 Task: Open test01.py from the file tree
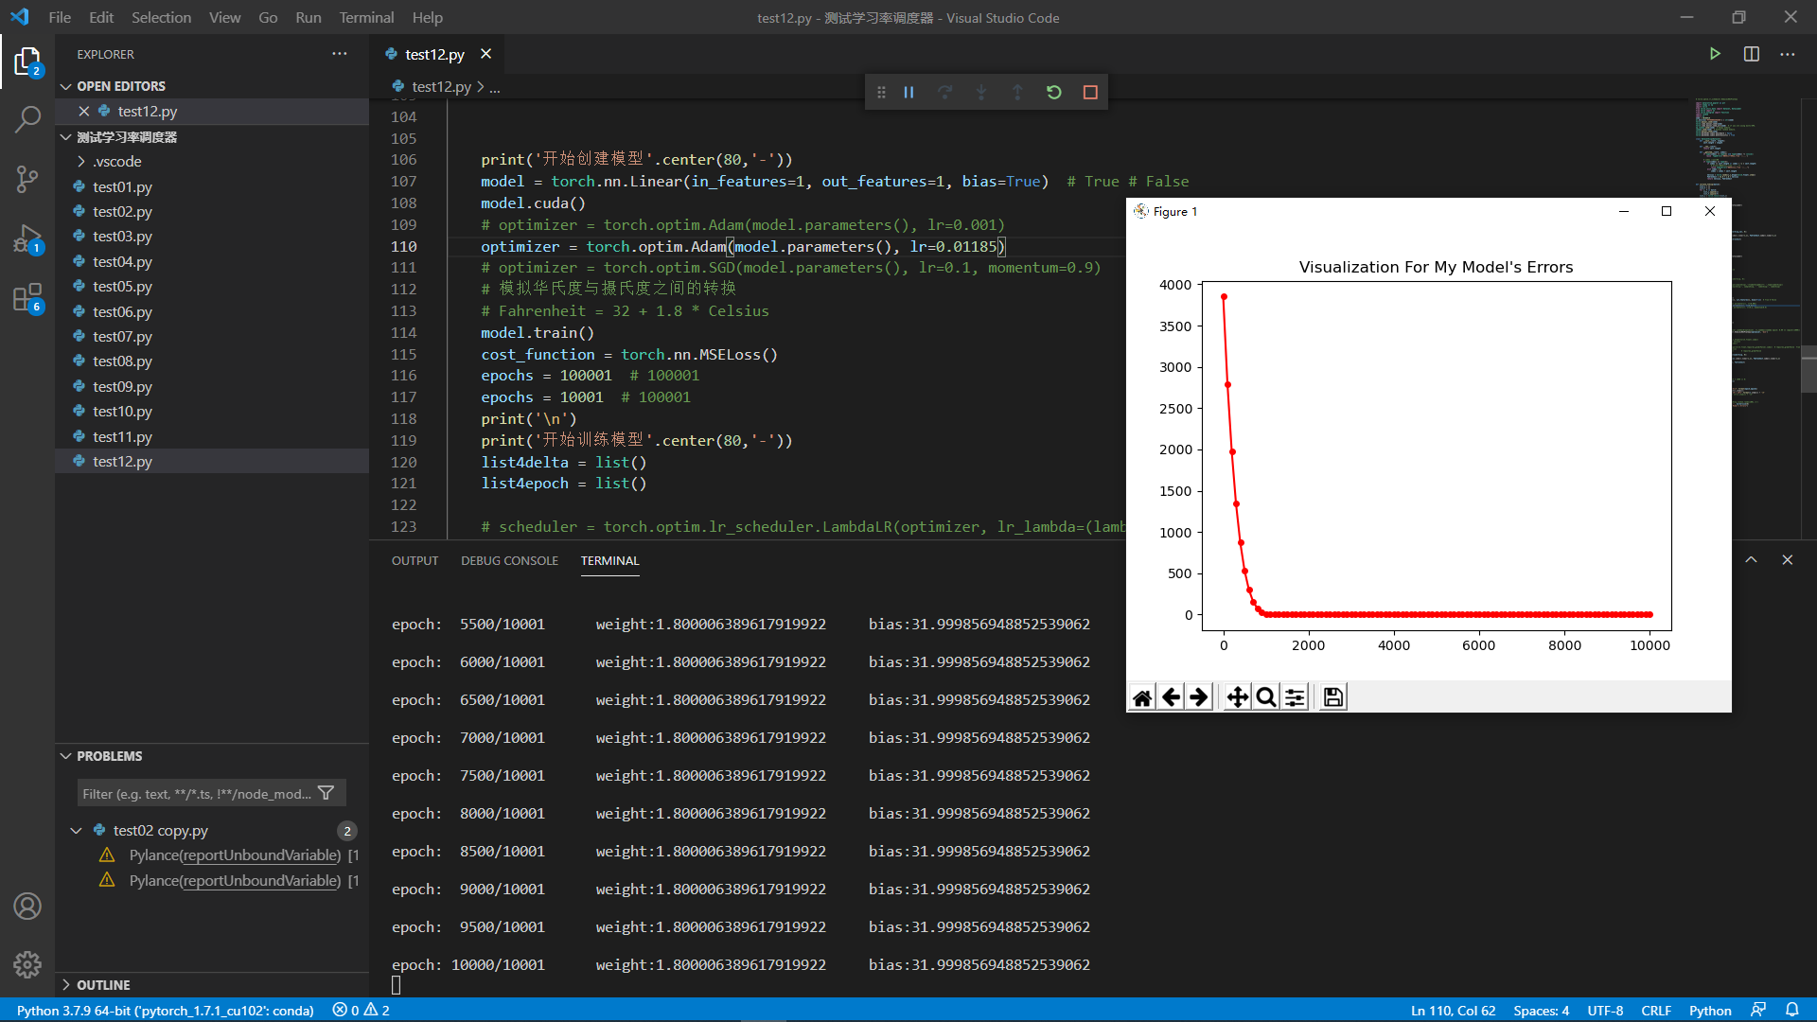click(122, 186)
